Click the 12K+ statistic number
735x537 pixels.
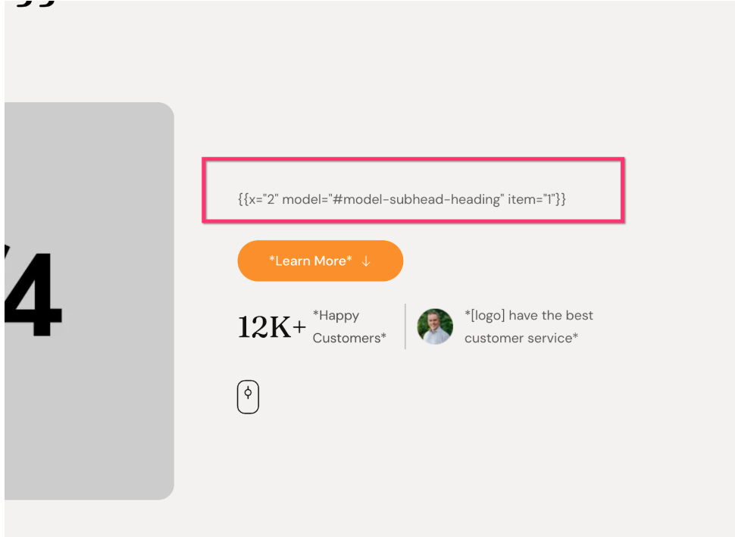point(271,327)
